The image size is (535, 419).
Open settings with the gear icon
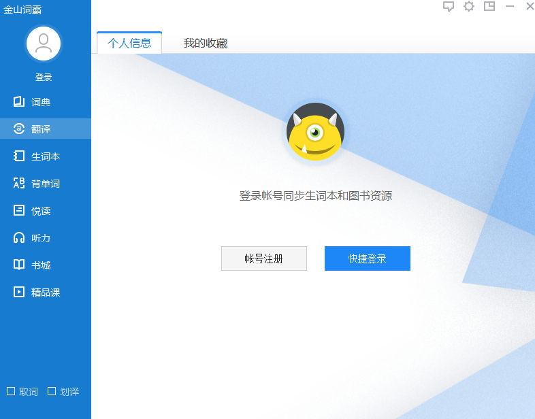(469, 6)
